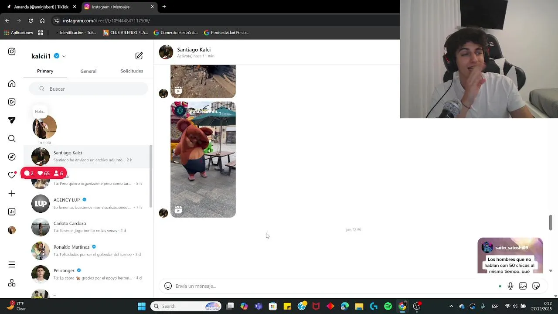
Task: Open the top shared reel thumbnail
Action: (203, 82)
